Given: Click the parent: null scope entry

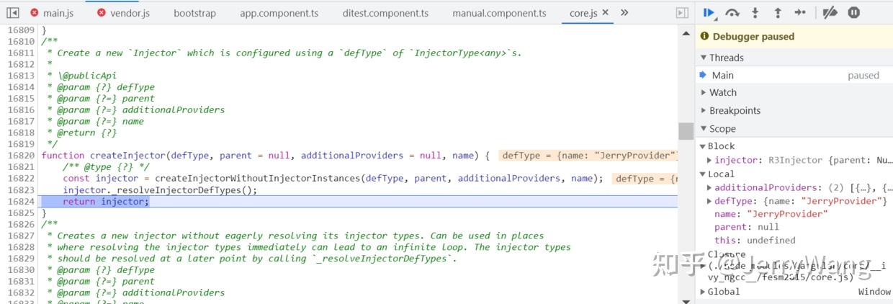Looking at the screenshot, I should 747,227.
